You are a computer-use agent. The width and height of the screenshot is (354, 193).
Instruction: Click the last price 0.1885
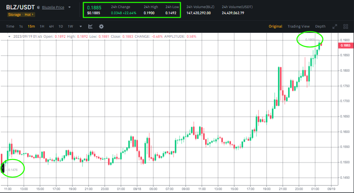(94, 8)
